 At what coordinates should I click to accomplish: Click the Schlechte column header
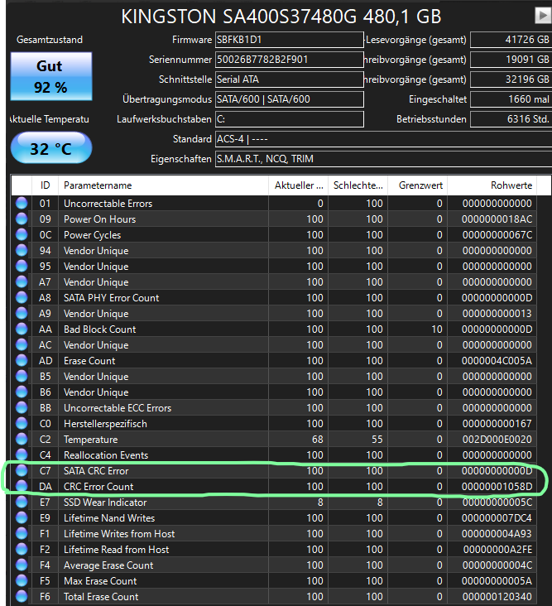click(358, 185)
